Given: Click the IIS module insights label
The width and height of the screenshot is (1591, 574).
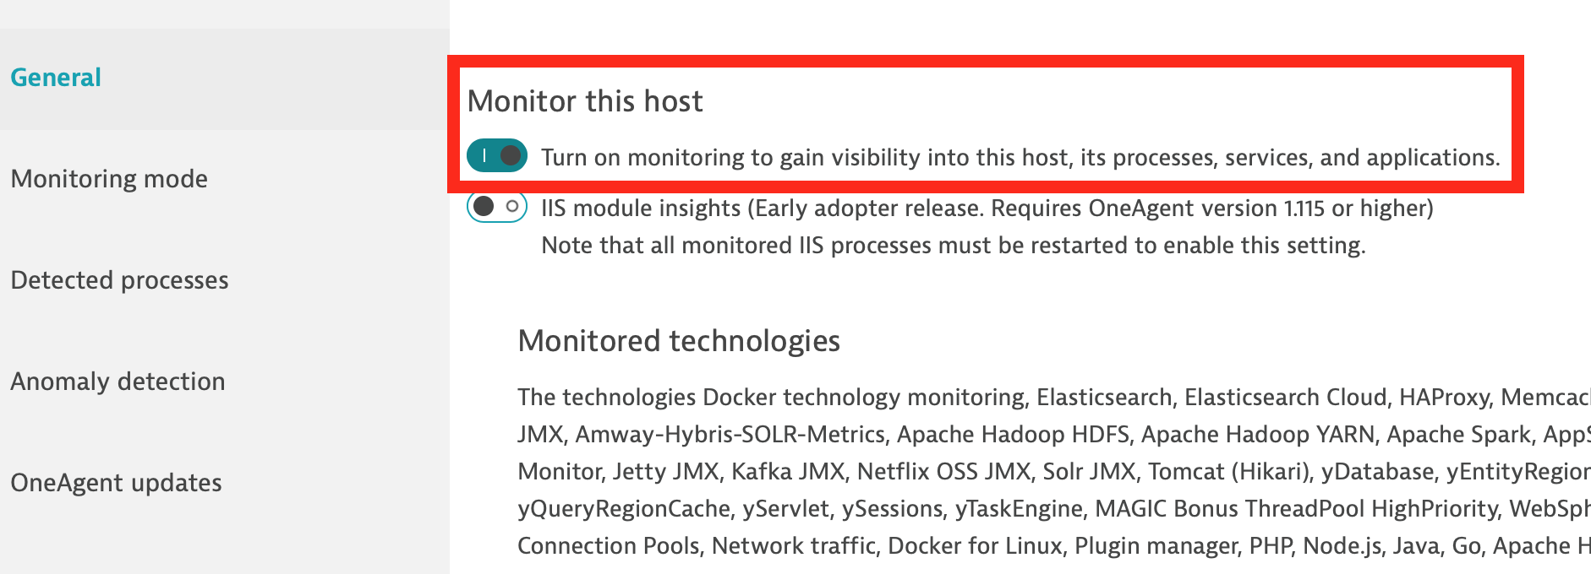Looking at the screenshot, I should (x=987, y=208).
